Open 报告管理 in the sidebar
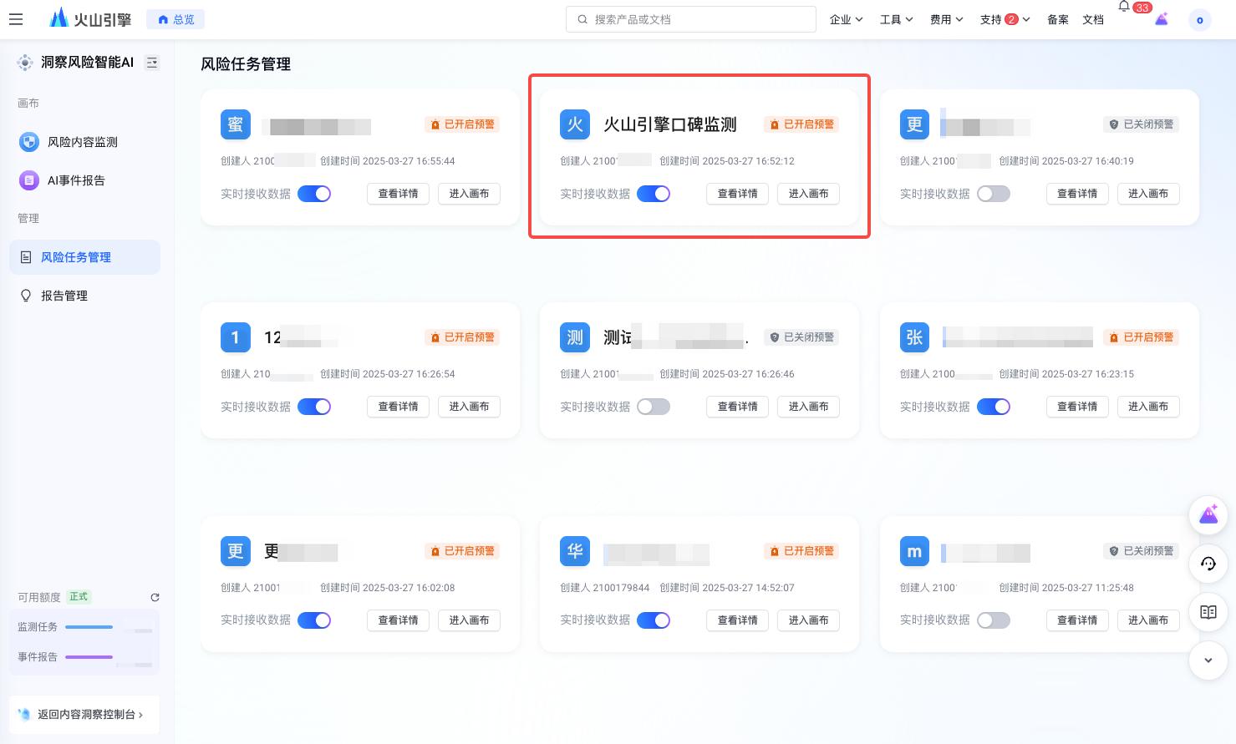 (64, 296)
